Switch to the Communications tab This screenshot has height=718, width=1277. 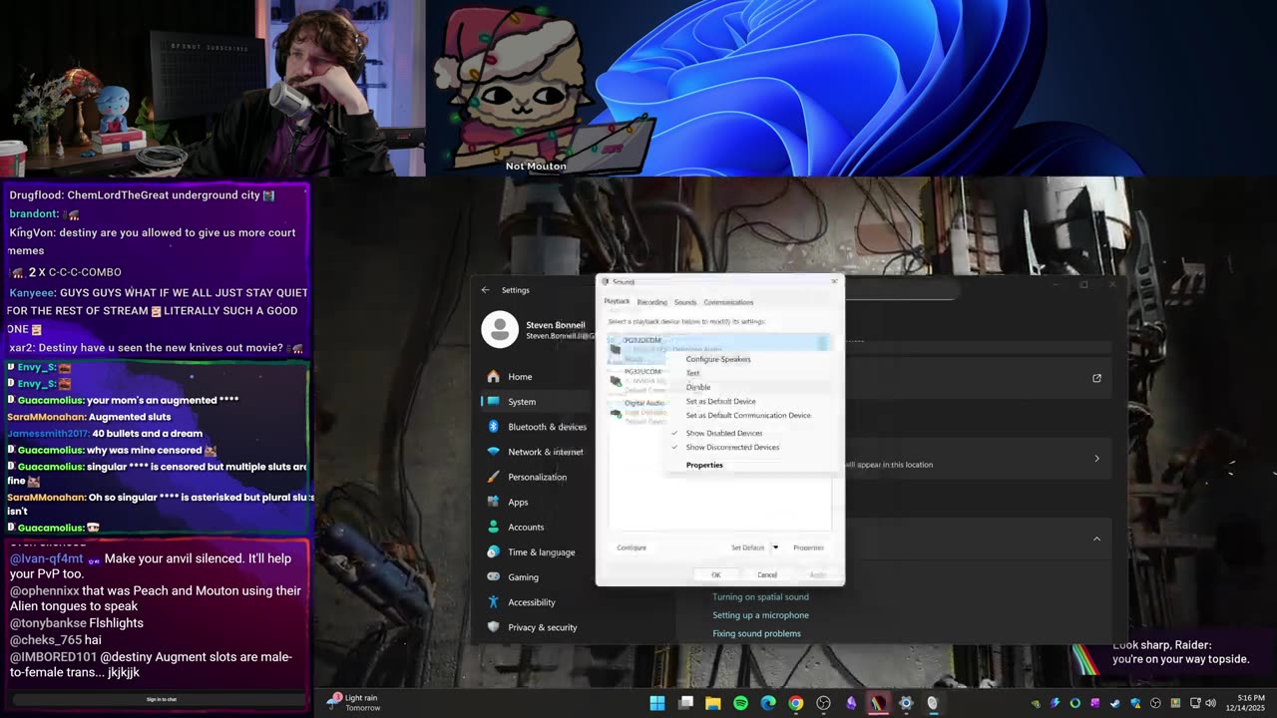[x=728, y=302]
